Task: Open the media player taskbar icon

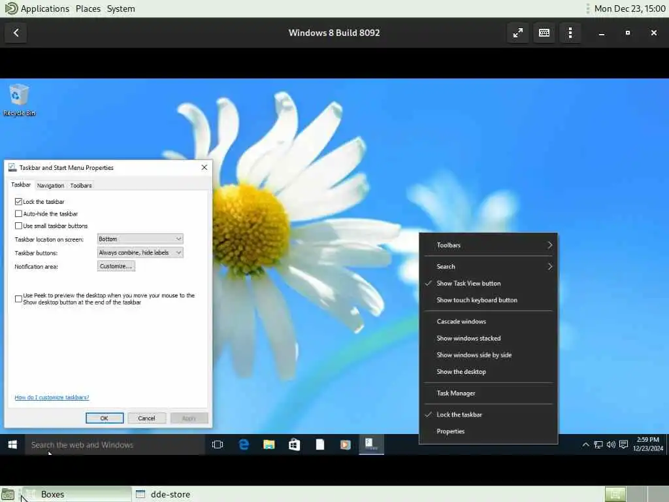Action: coord(346,444)
